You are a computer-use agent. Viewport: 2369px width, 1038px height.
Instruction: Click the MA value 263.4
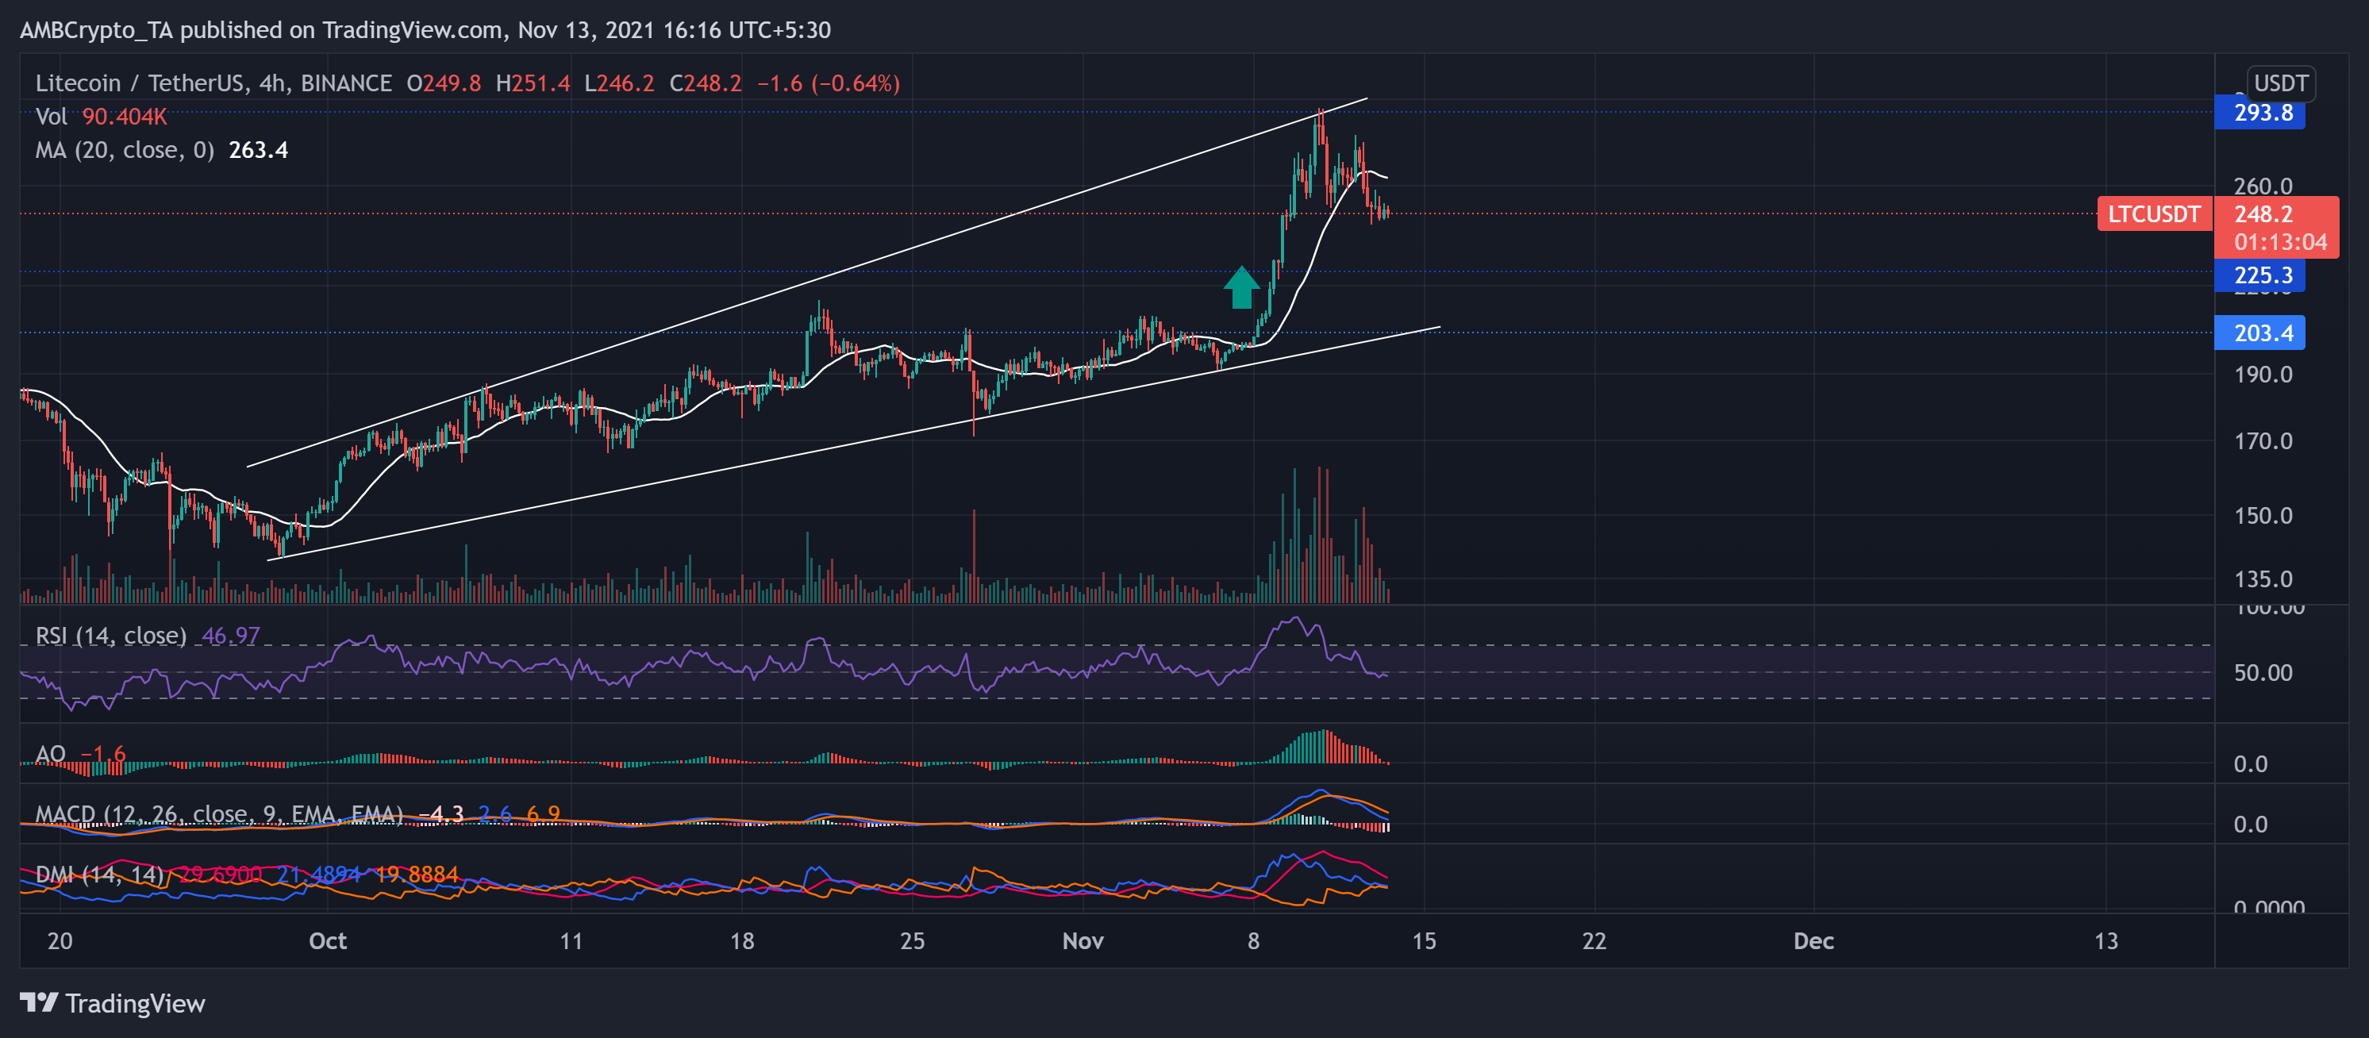[x=257, y=150]
